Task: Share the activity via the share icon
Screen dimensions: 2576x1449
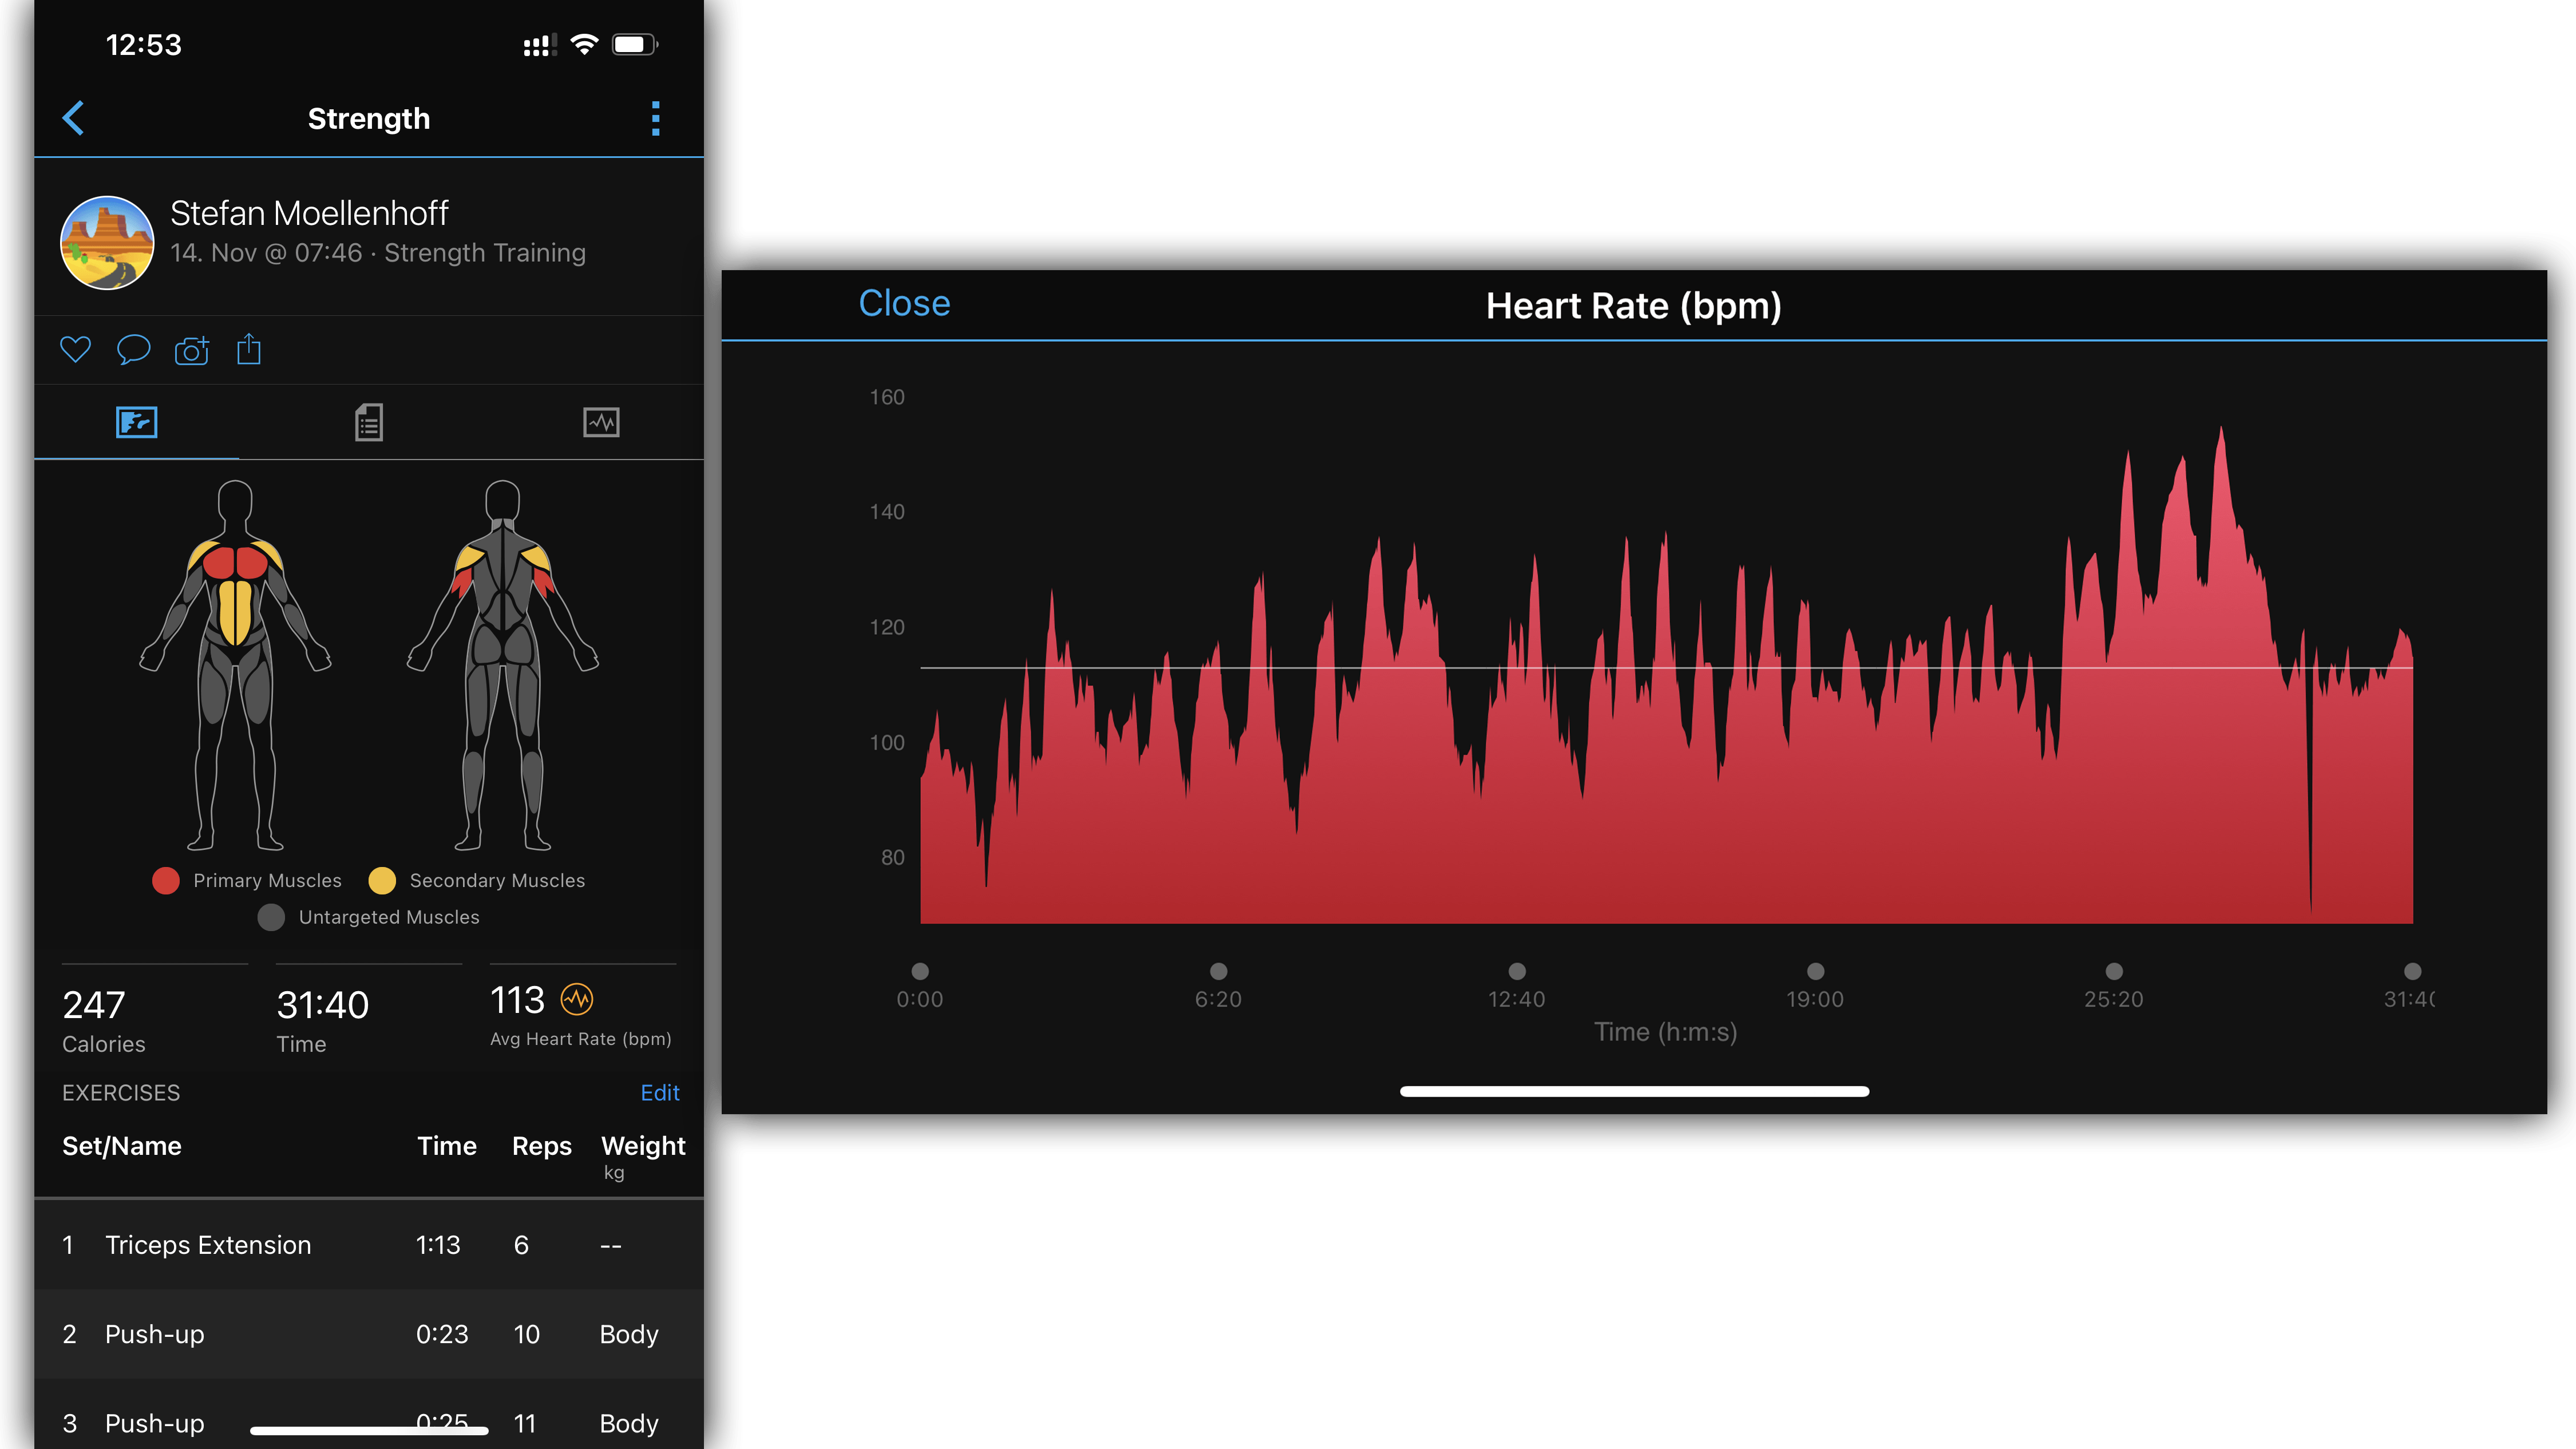Action: point(248,349)
